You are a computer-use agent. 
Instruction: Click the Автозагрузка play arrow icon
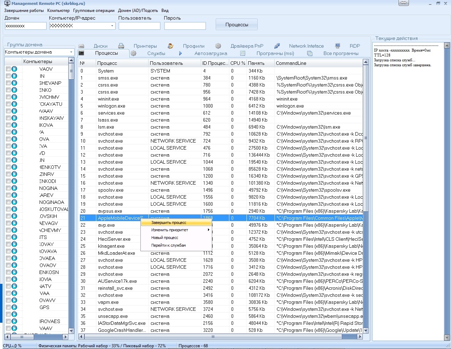click(x=180, y=53)
